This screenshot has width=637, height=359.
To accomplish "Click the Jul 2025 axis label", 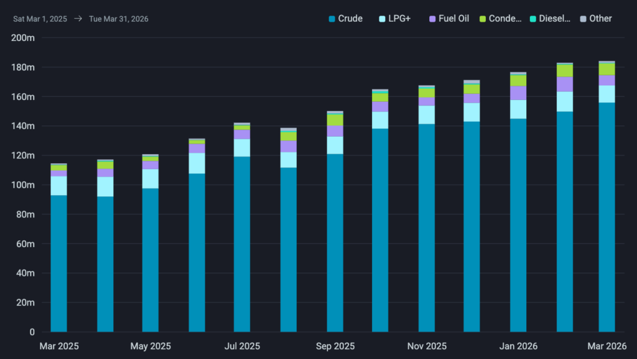I will click(242, 346).
